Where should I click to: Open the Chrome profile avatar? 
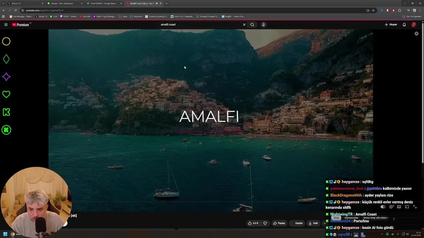pyautogui.click(x=414, y=10)
